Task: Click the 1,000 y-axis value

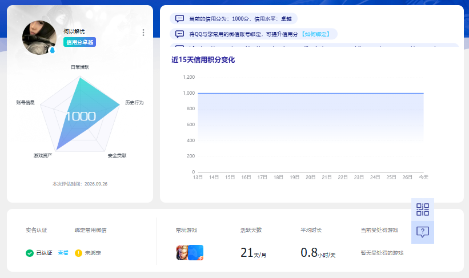Action: [189, 93]
